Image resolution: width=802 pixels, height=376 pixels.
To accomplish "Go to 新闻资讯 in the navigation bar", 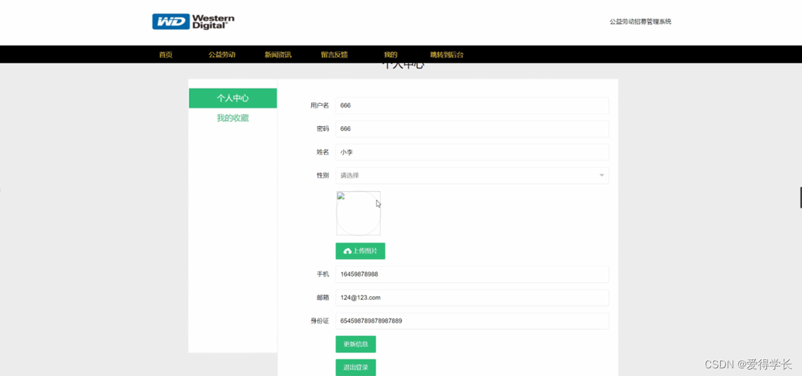I will click(278, 54).
